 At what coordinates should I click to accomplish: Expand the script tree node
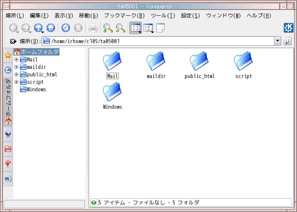(x=17, y=82)
